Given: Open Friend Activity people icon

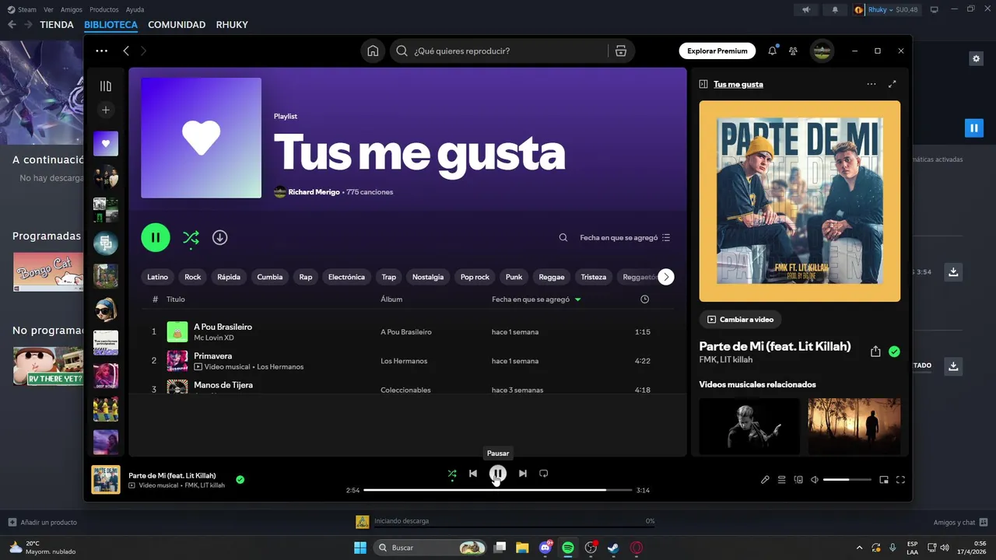Looking at the screenshot, I should click(793, 51).
